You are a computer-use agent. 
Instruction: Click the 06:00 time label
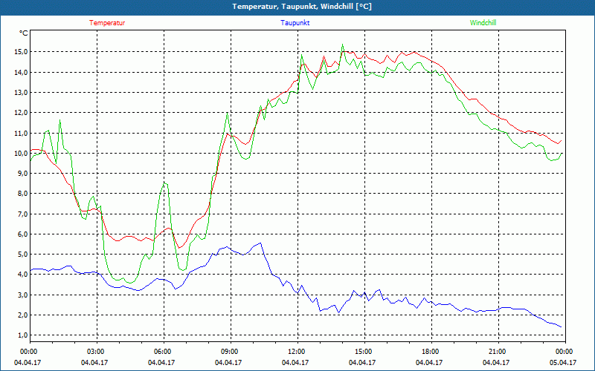click(161, 352)
